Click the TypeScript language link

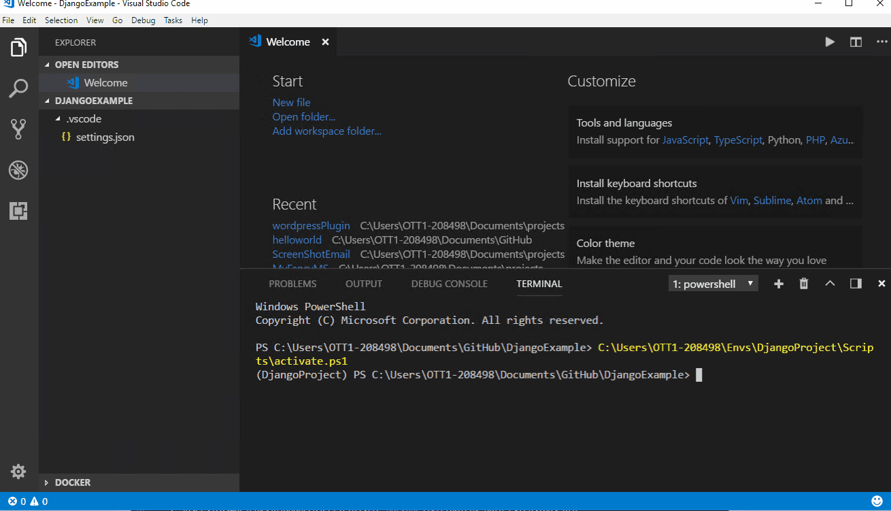[x=738, y=140]
